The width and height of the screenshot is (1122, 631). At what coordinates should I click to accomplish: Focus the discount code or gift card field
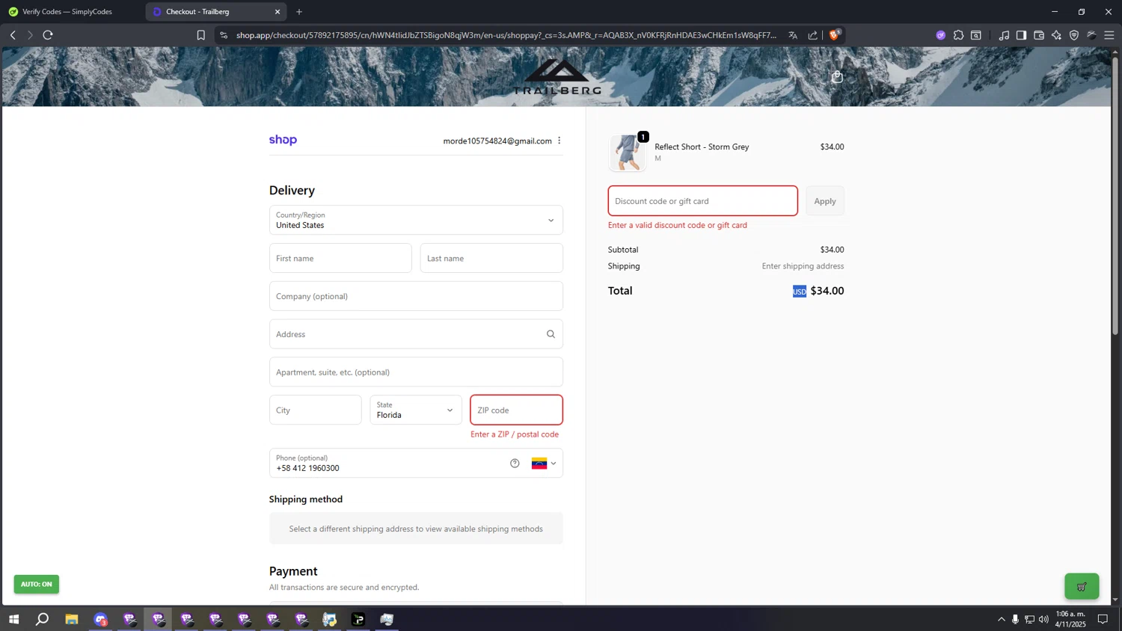(x=703, y=201)
